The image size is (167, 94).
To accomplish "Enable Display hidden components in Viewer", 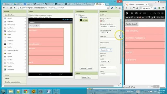I will tap(29, 15).
